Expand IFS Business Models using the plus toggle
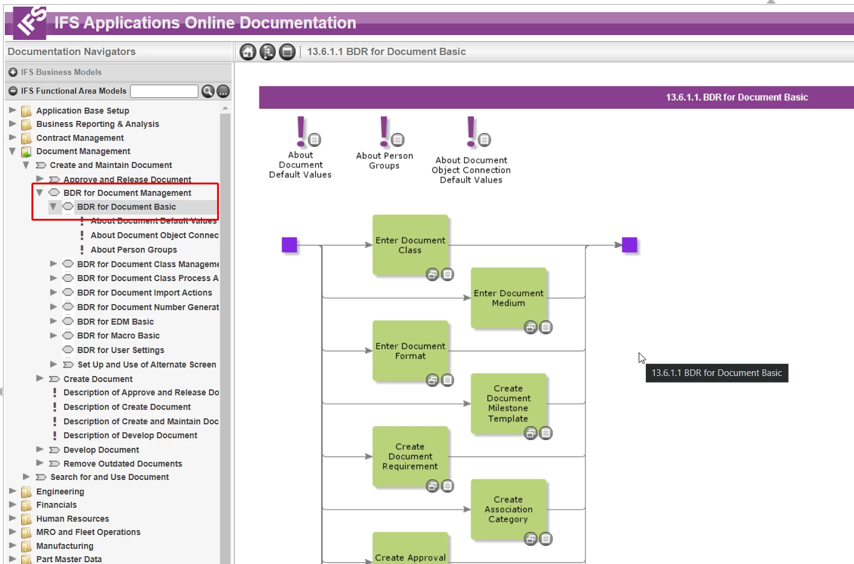Screen dimensions: 854x564 tap(13, 72)
